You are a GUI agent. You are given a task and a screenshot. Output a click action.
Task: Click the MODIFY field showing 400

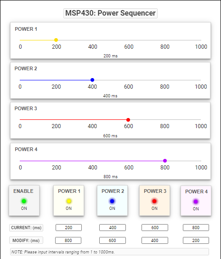(x=155, y=241)
